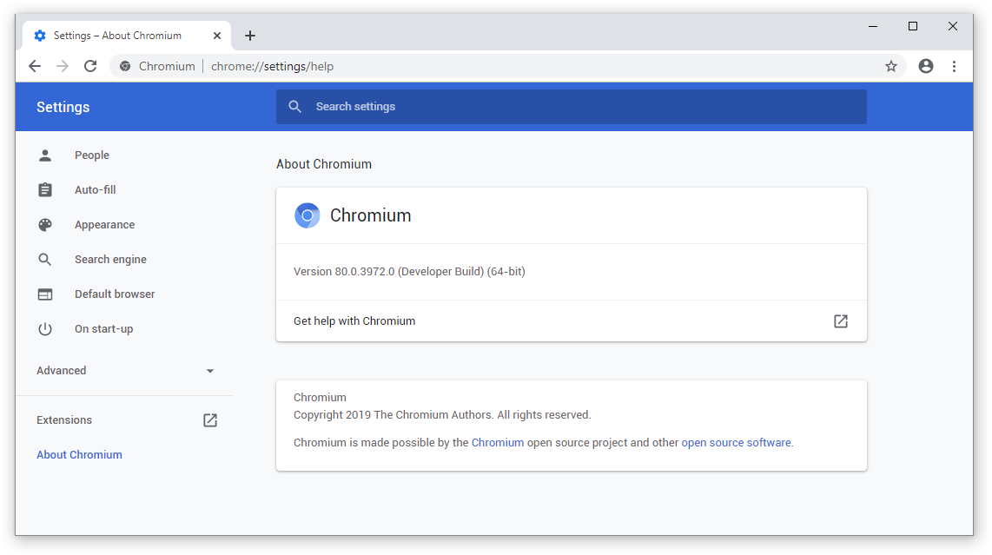The width and height of the screenshot is (992, 555).
Task: Open Appearance settings via its palette icon
Action: pos(45,224)
